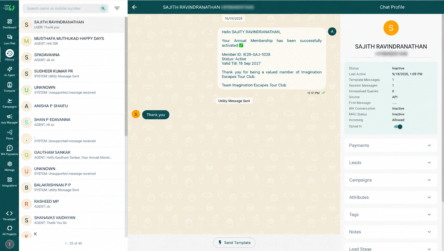Click the back arrow in chat header
This screenshot has width=444, height=251.
click(135, 7)
